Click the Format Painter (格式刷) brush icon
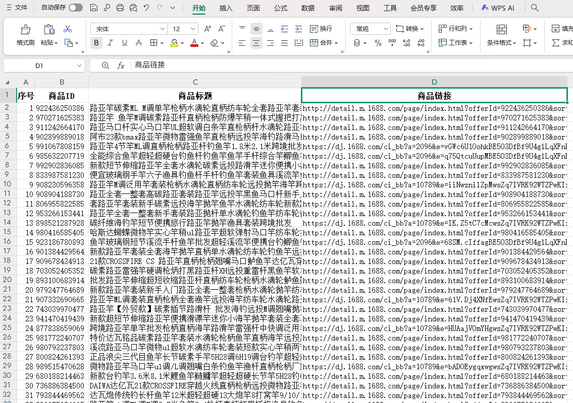 pos(26,30)
